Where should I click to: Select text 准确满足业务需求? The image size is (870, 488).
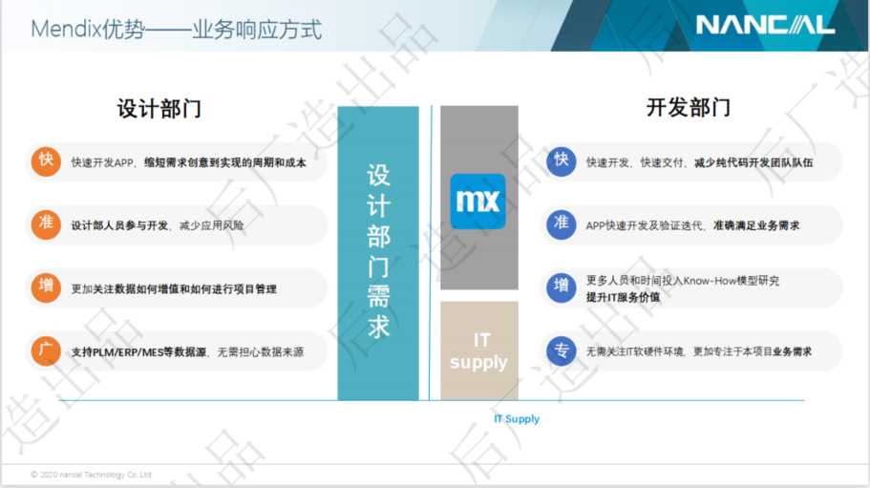coord(756,225)
